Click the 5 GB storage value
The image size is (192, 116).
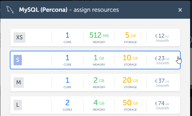coord(130,35)
